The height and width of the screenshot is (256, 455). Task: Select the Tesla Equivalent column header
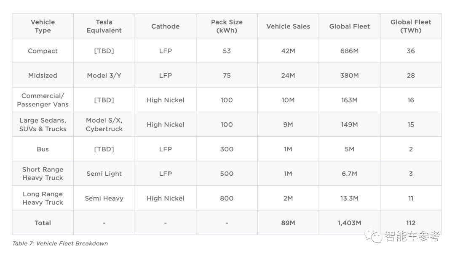pos(104,26)
